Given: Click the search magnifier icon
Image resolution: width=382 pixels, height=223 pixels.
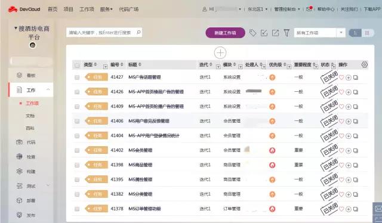Looking at the screenshot, I should 138,32.
